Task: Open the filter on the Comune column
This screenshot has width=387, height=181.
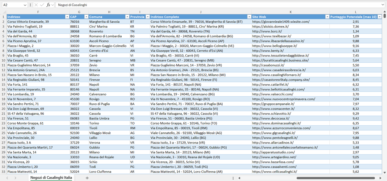Action: tap(127, 17)
